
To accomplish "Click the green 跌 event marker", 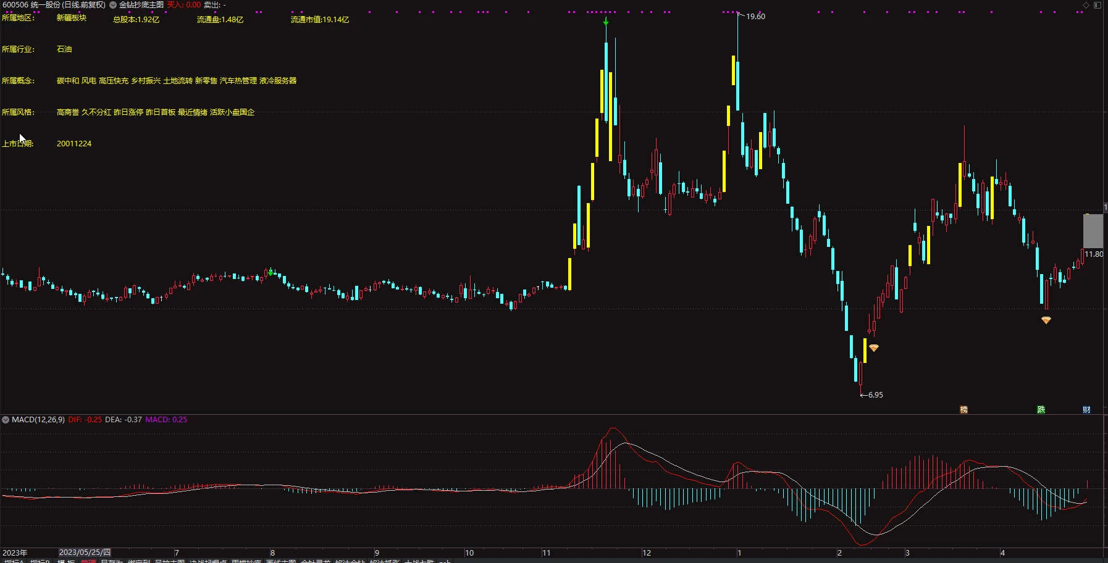I will (x=1041, y=410).
